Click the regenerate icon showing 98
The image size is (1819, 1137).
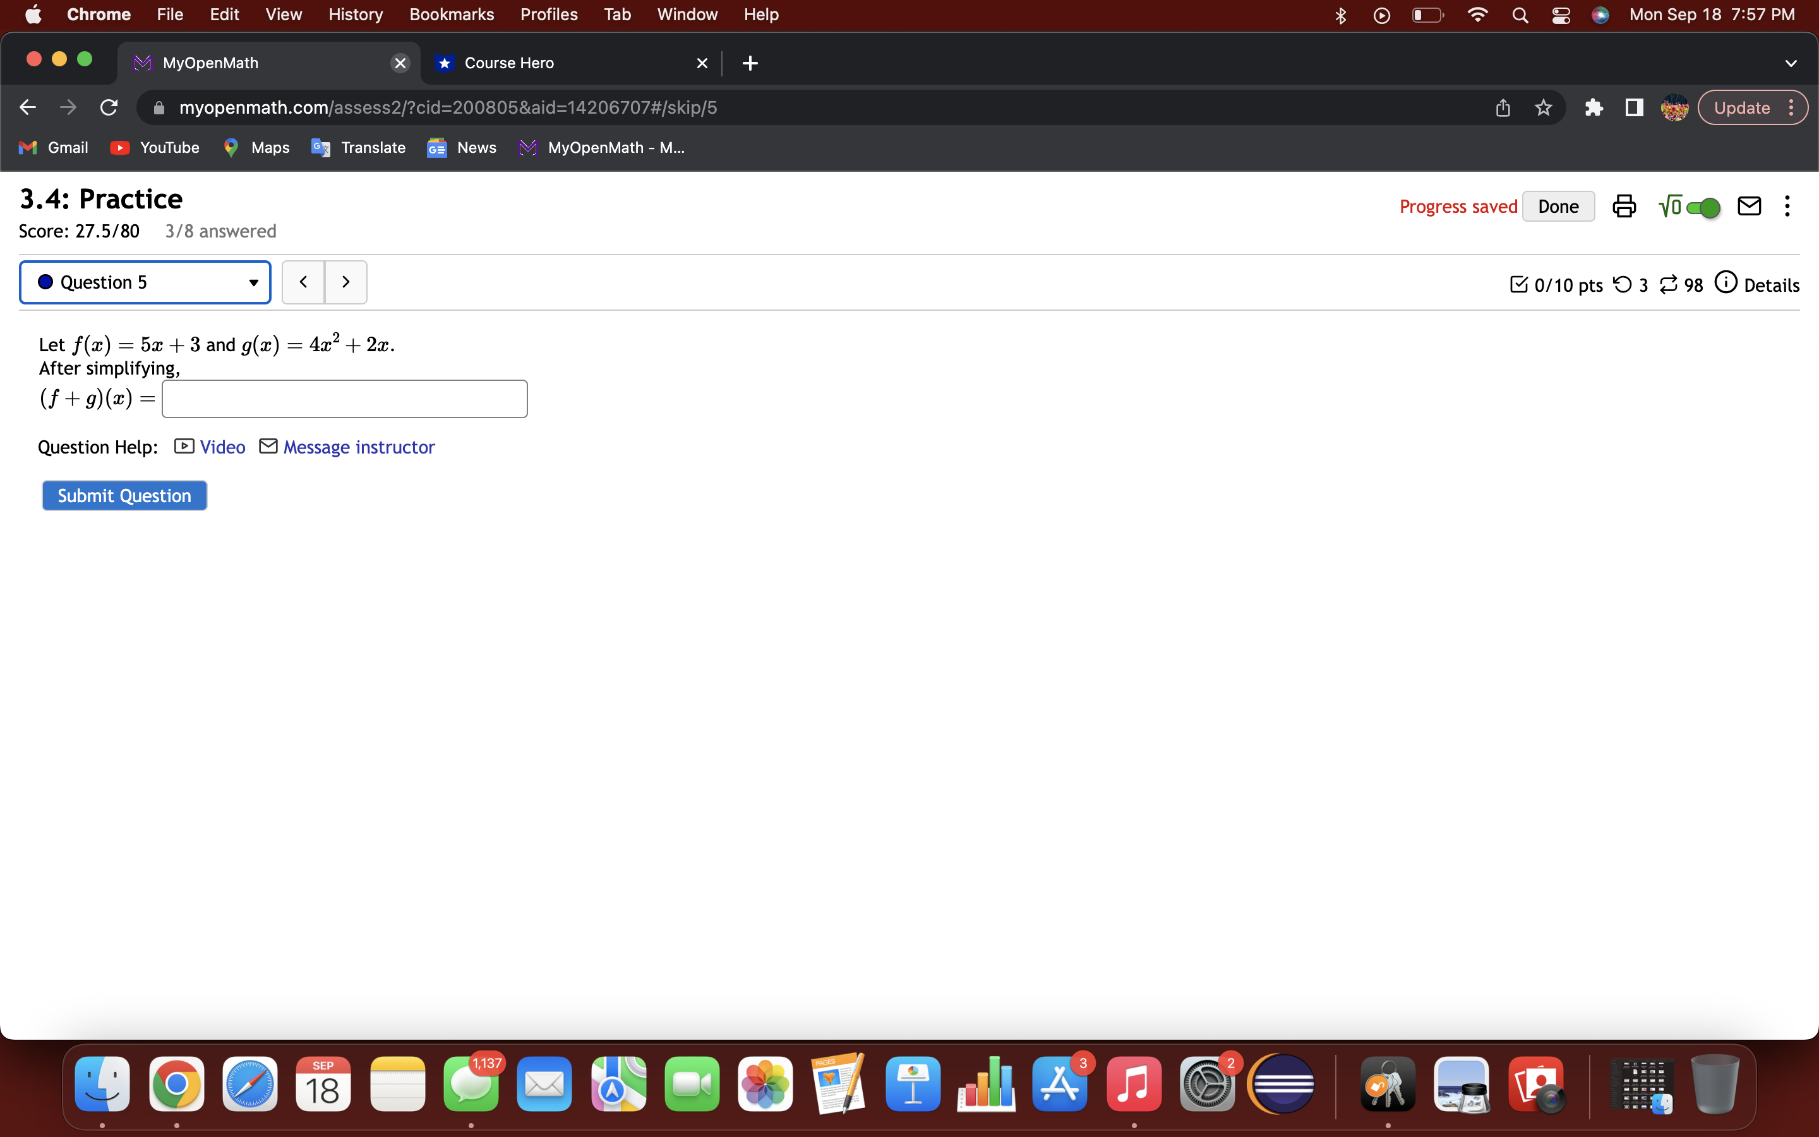[x=1669, y=284]
